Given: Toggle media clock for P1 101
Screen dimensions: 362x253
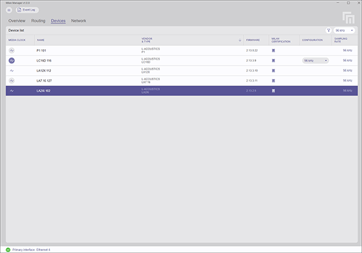Looking at the screenshot, I should click(11, 50).
